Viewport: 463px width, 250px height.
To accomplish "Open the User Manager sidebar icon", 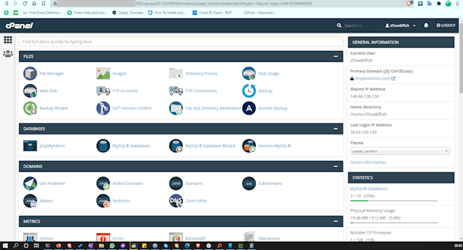I will click(x=8, y=54).
